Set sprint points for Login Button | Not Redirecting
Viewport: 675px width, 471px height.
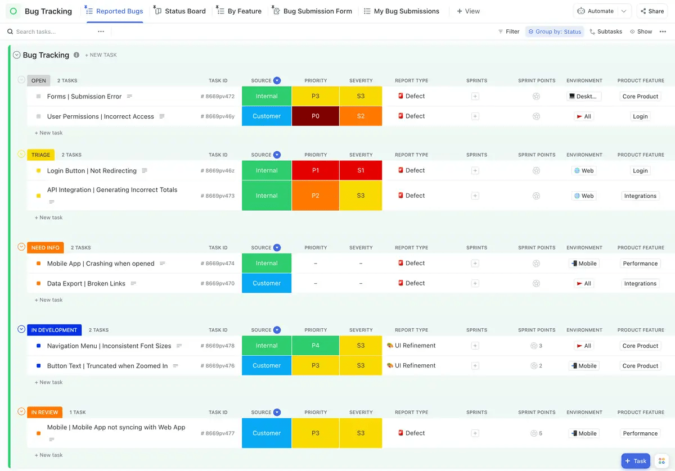536,171
